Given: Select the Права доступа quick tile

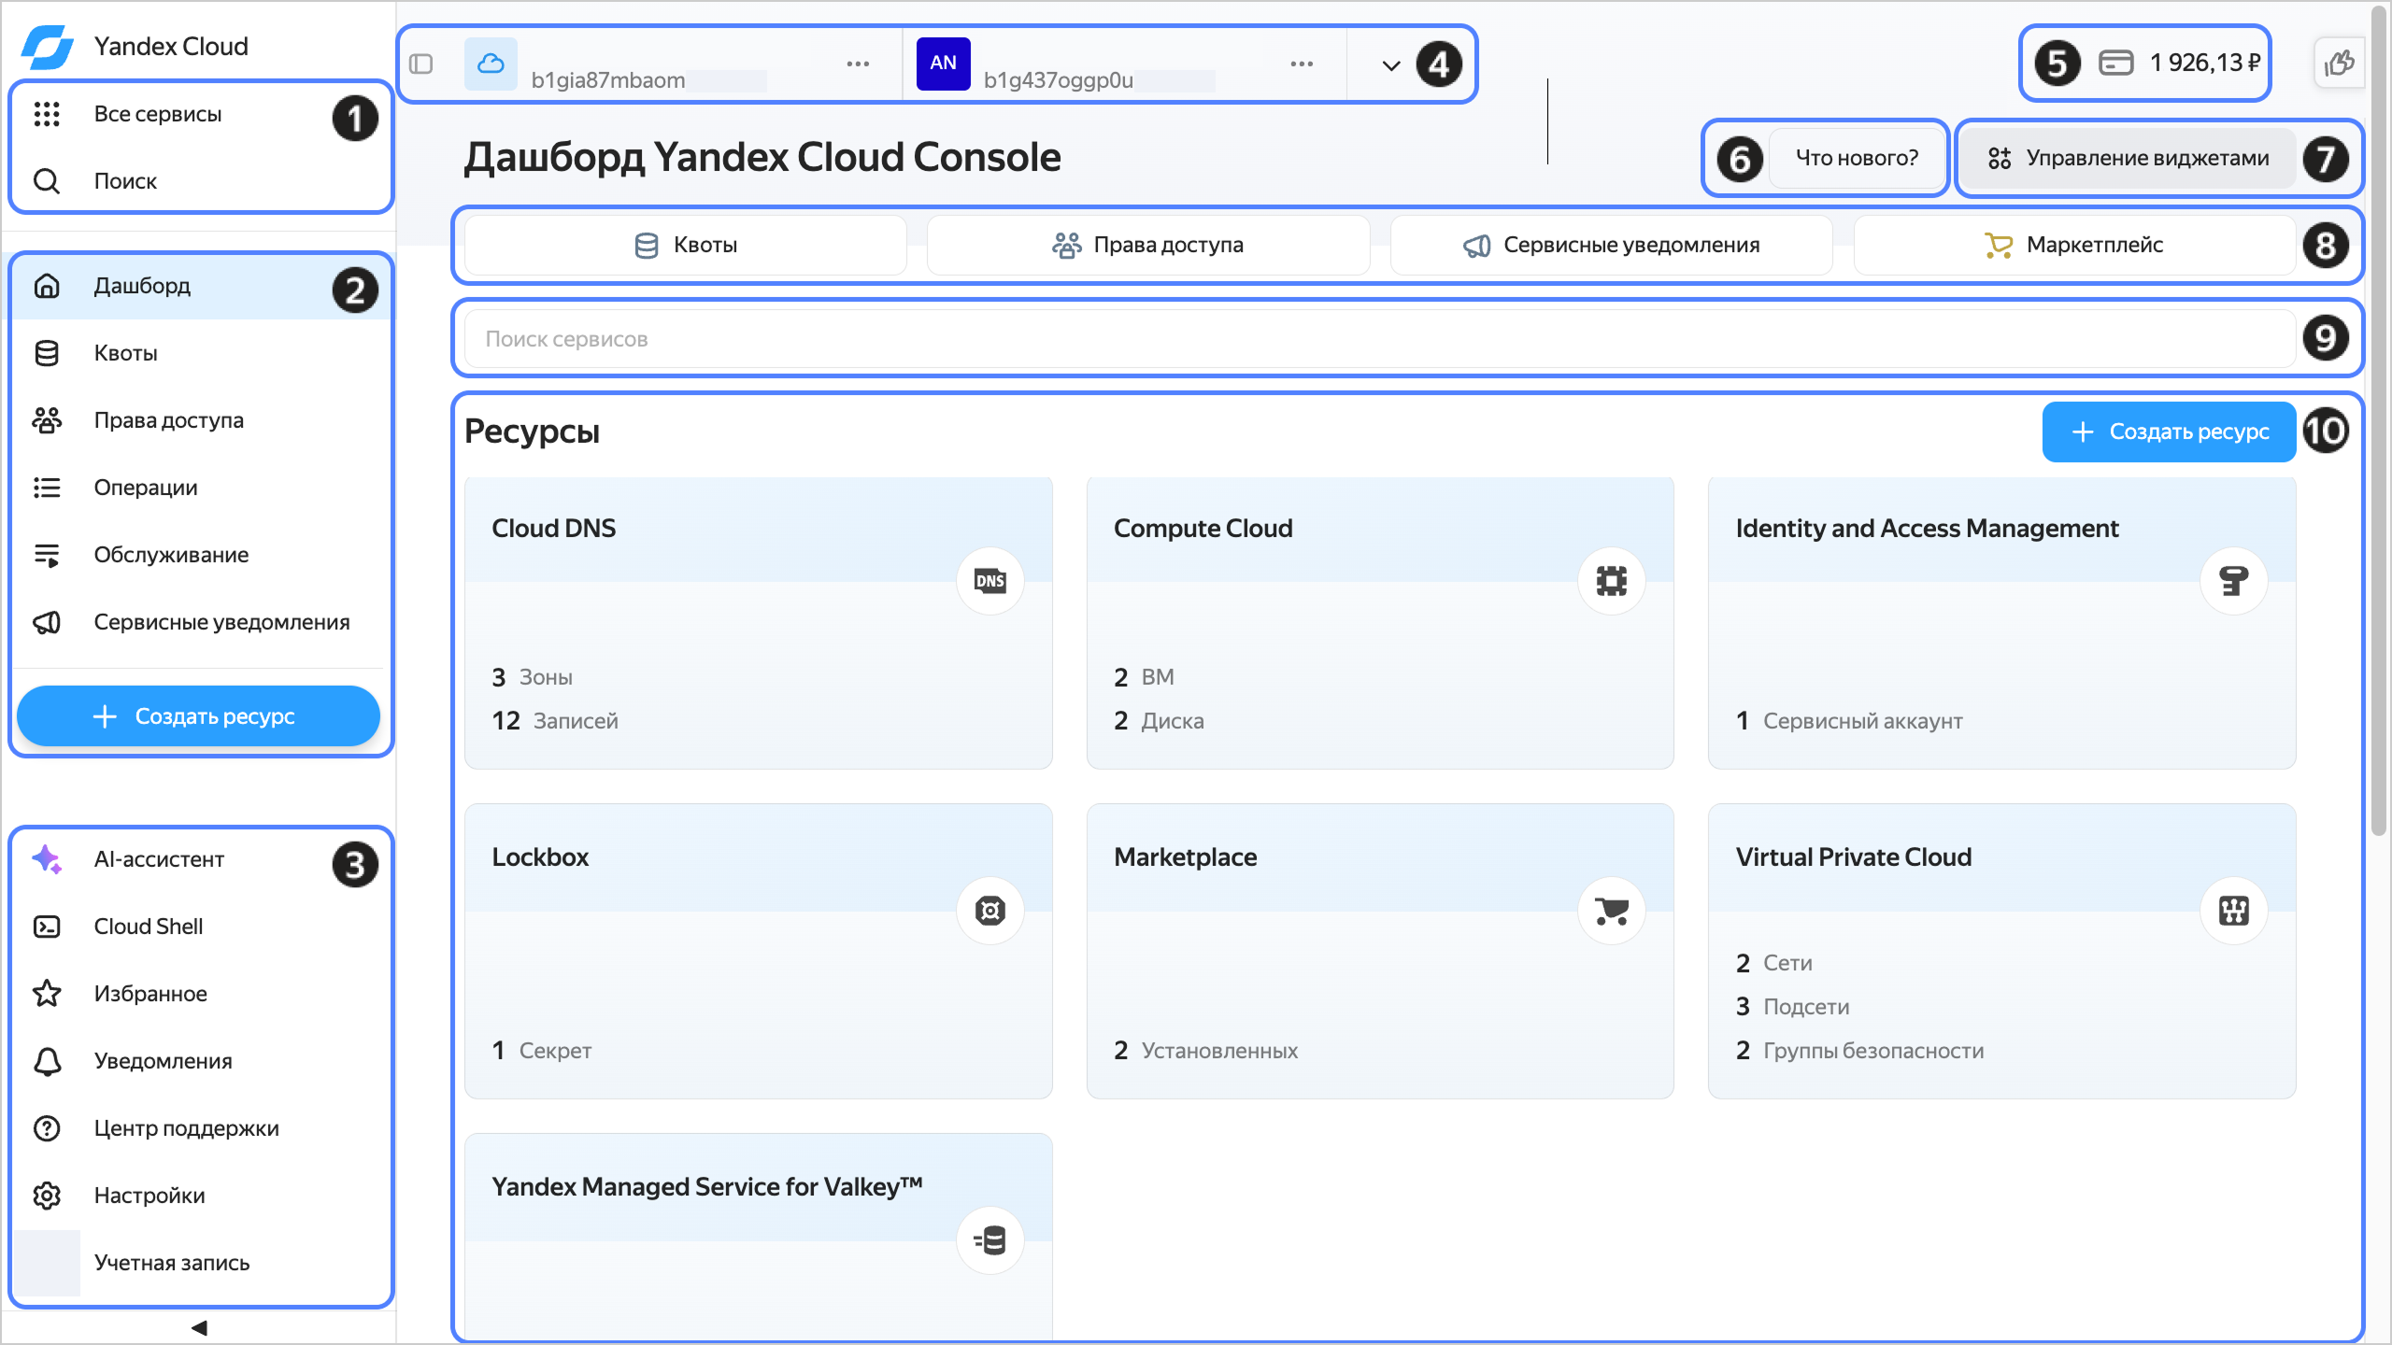Looking at the screenshot, I should pos(1148,245).
